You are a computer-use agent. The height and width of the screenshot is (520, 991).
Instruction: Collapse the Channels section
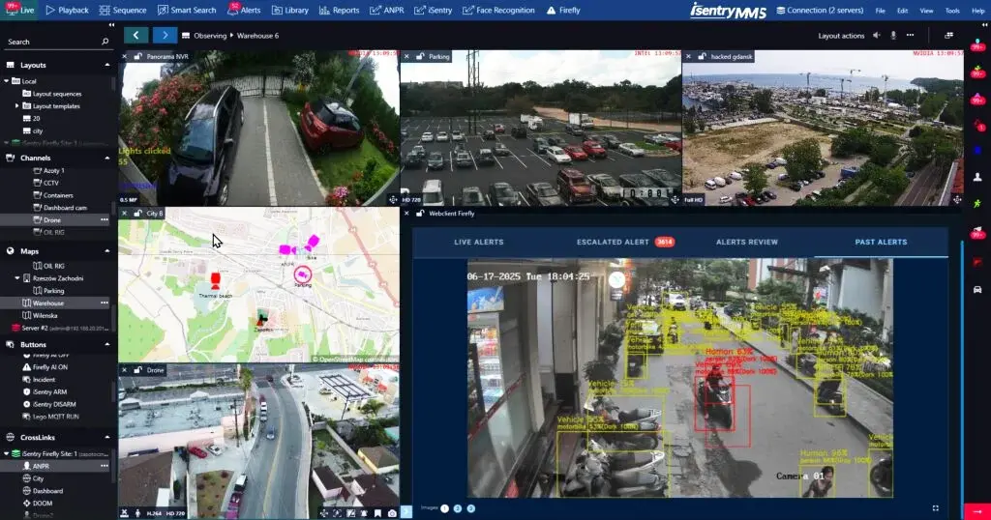106,158
